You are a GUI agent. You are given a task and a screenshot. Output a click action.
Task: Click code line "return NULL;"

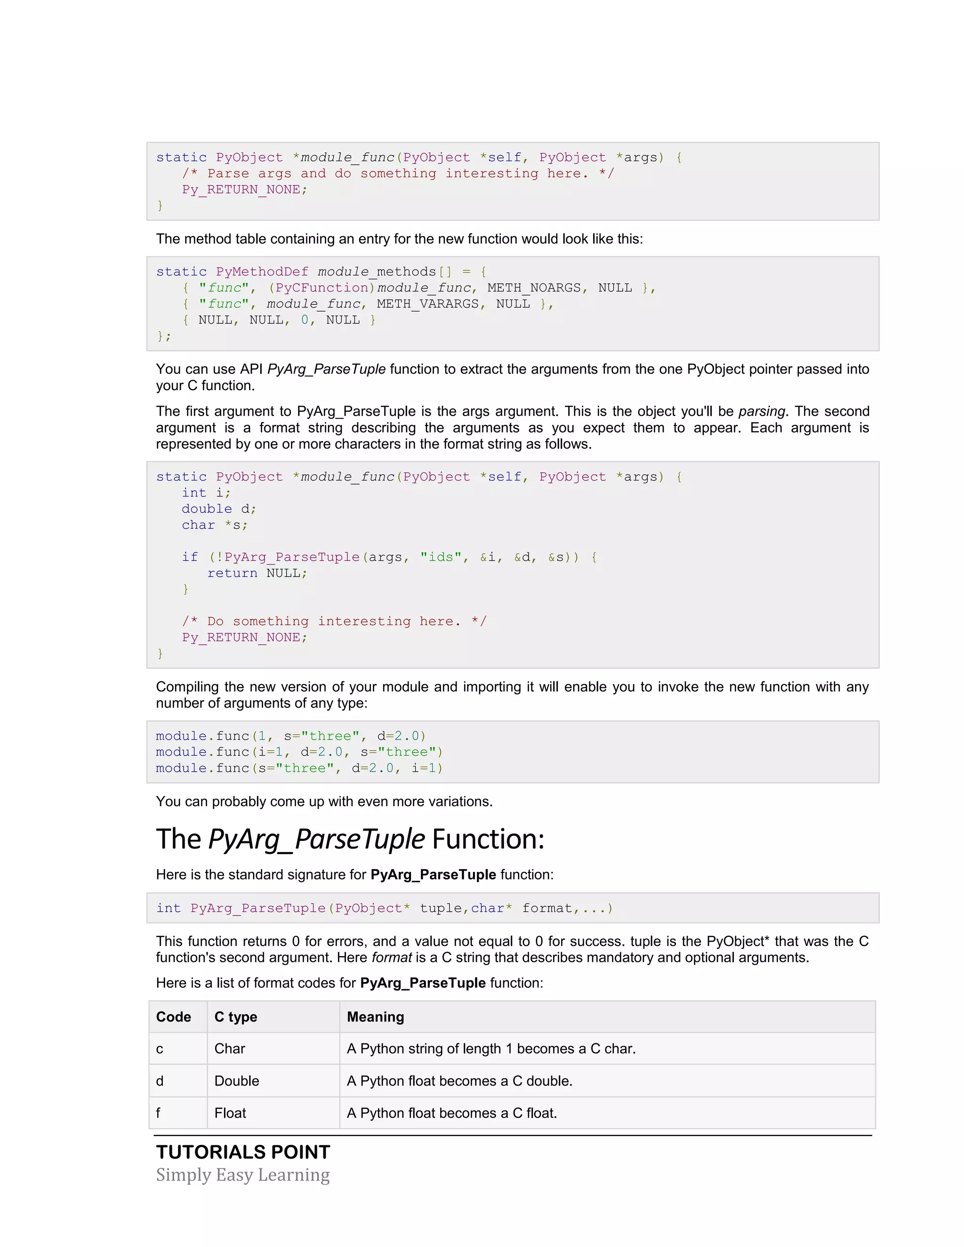257,573
